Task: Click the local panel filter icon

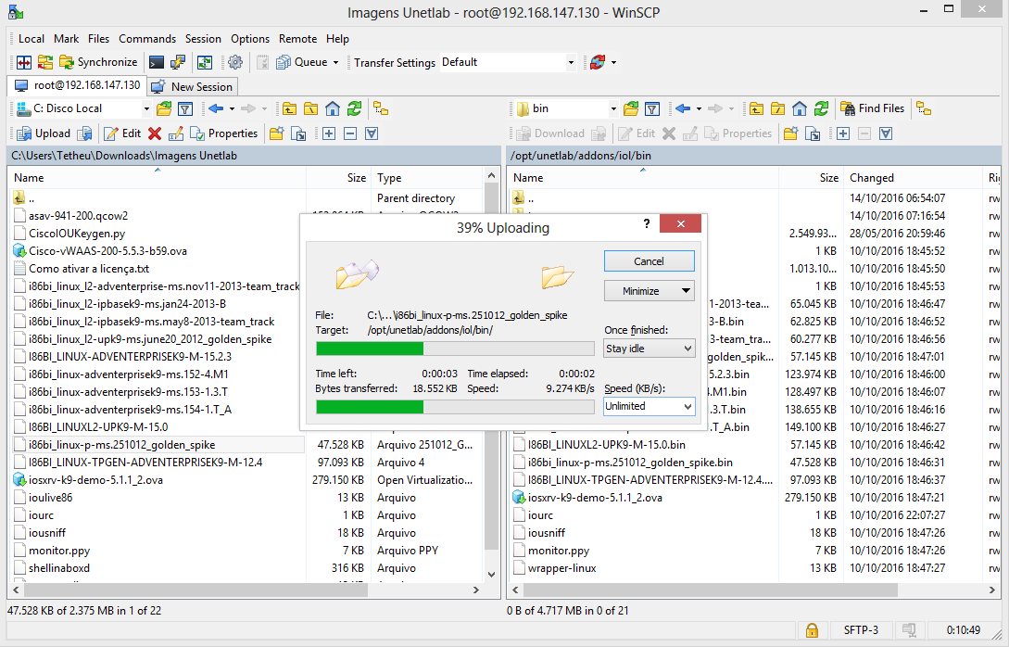Action: (x=185, y=108)
